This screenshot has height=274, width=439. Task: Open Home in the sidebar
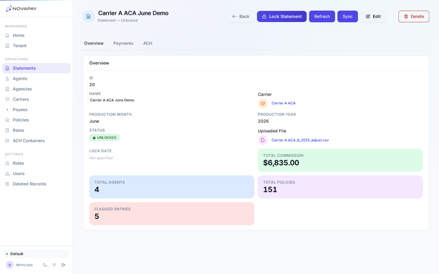(36, 36)
